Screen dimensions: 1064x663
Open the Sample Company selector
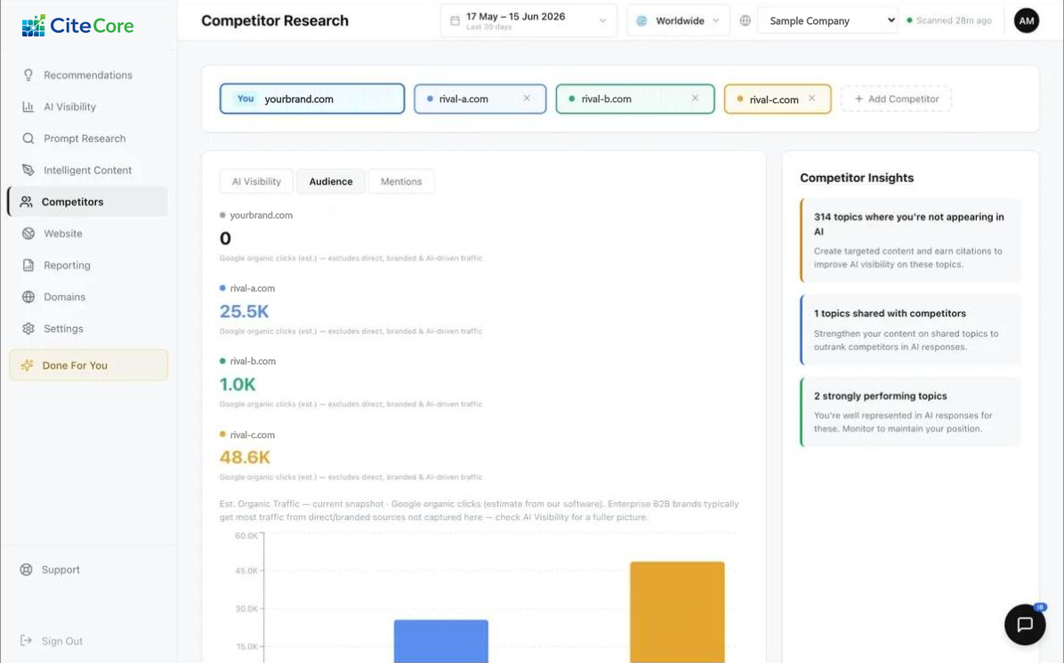tap(828, 21)
